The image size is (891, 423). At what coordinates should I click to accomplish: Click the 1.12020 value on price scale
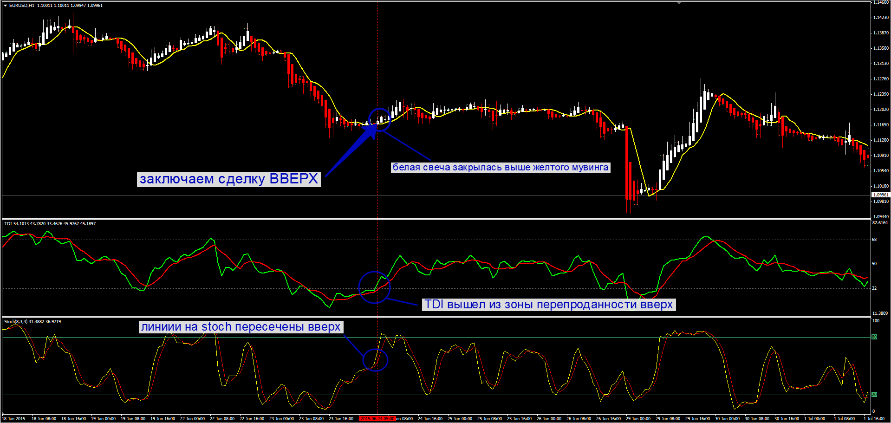pyautogui.click(x=881, y=110)
